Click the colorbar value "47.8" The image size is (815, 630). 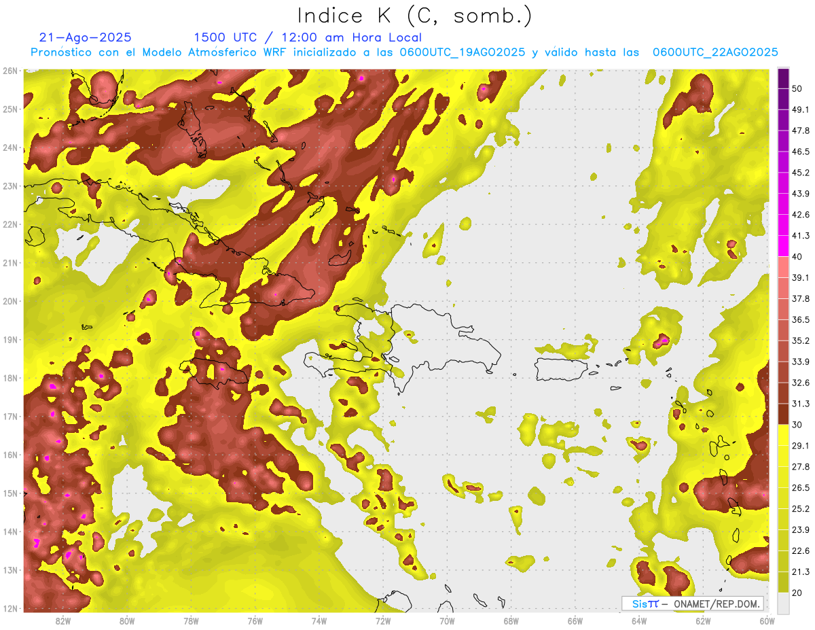click(800, 130)
